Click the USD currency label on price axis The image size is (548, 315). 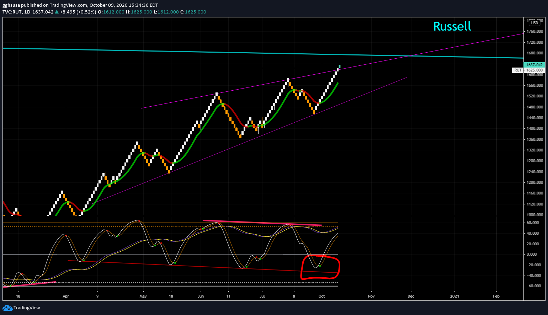[534, 23]
